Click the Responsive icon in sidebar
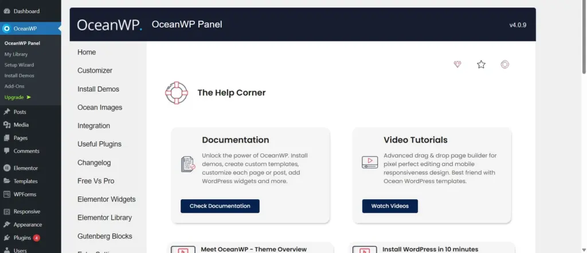The width and height of the screenshot is (587, 253). (7, 212)
